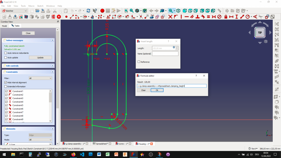The image size is (281, 158).
Task: Apply the Horizontal distance constraint
Action: (x=231, y=17)
